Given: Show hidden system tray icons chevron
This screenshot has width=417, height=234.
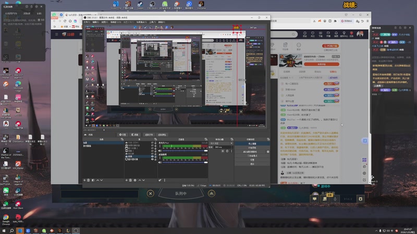Looking at the screenshot, I should coord(376,231).
